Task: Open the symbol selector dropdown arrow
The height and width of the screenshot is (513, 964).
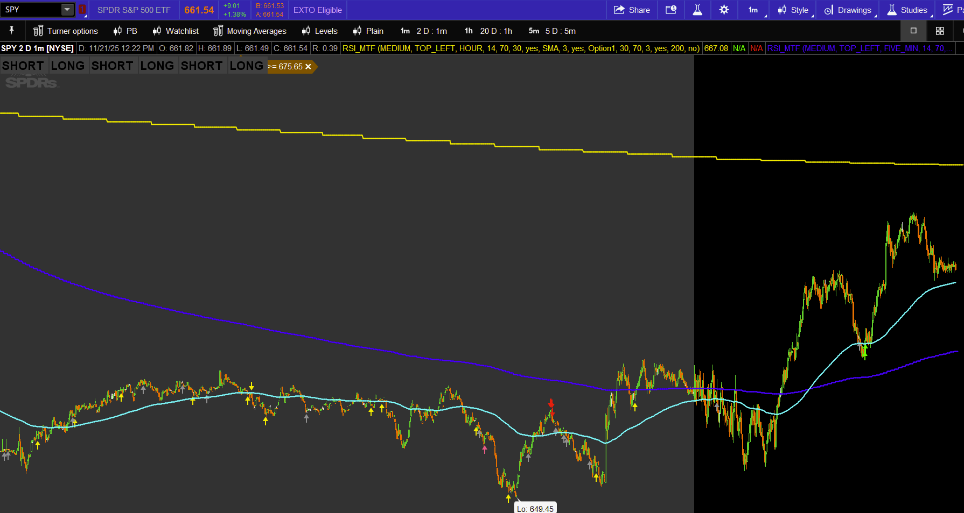Action: (67, 10)
